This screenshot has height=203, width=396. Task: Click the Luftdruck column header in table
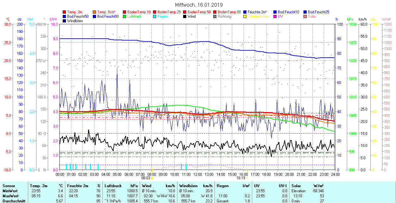pyautogui.click(x=113, y=186)
